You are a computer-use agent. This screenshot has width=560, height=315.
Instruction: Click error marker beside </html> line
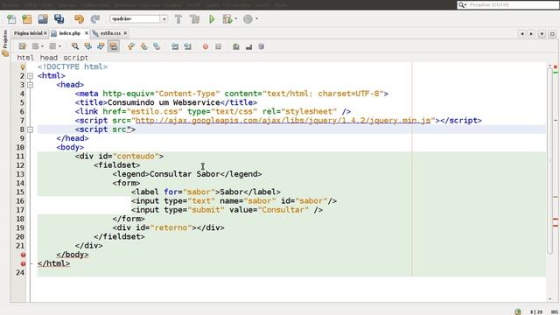click(x=23, y=263)
